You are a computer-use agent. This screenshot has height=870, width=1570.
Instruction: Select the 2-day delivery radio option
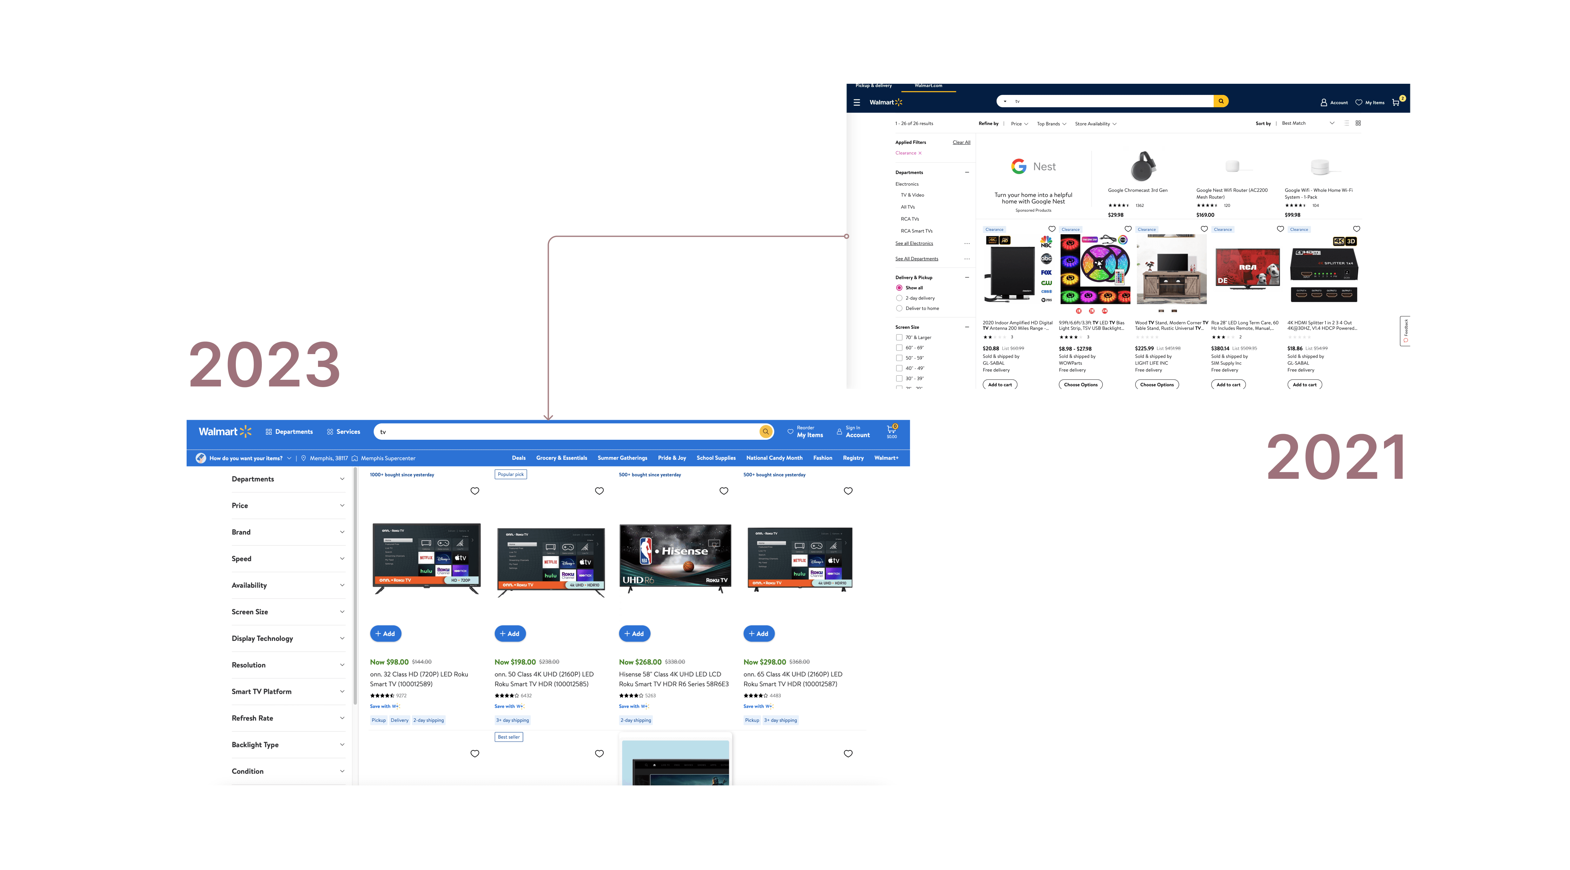[x=899, y=298]
